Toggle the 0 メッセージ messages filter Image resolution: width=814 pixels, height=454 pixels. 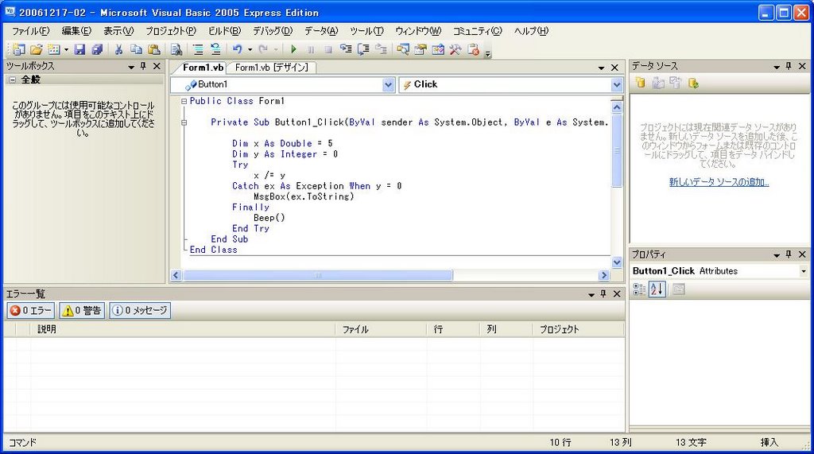[x=140, y=310]
